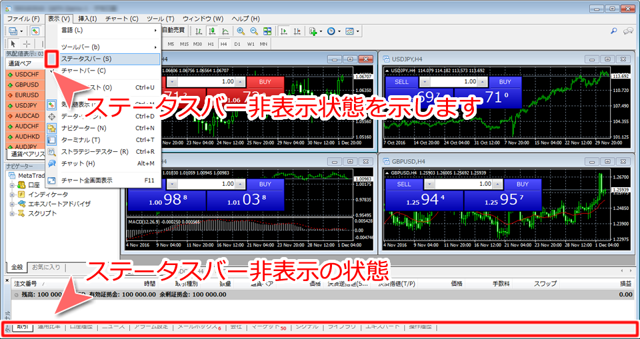Screen dimensions: 640x339
Task: Switch chart to line chart style
Action: point(225,31)
